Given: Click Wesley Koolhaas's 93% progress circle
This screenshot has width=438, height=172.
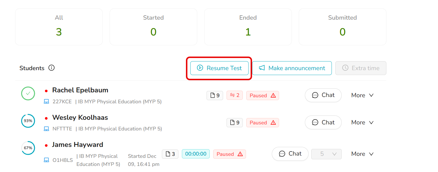Looking at the screenshot, I should point(28,121).
